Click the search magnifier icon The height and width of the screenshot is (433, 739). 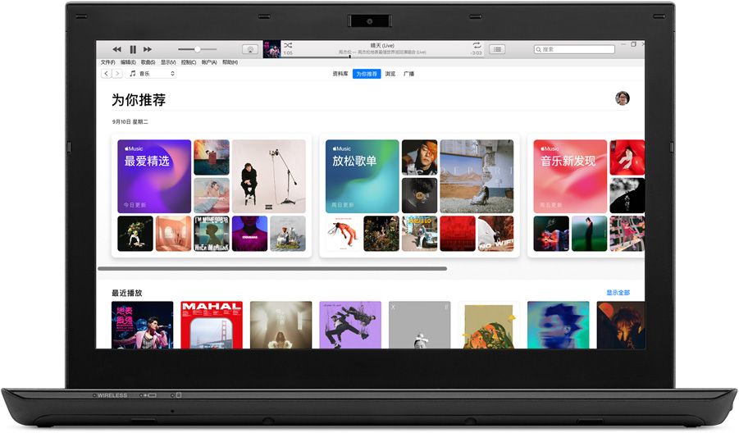point(538,49)
